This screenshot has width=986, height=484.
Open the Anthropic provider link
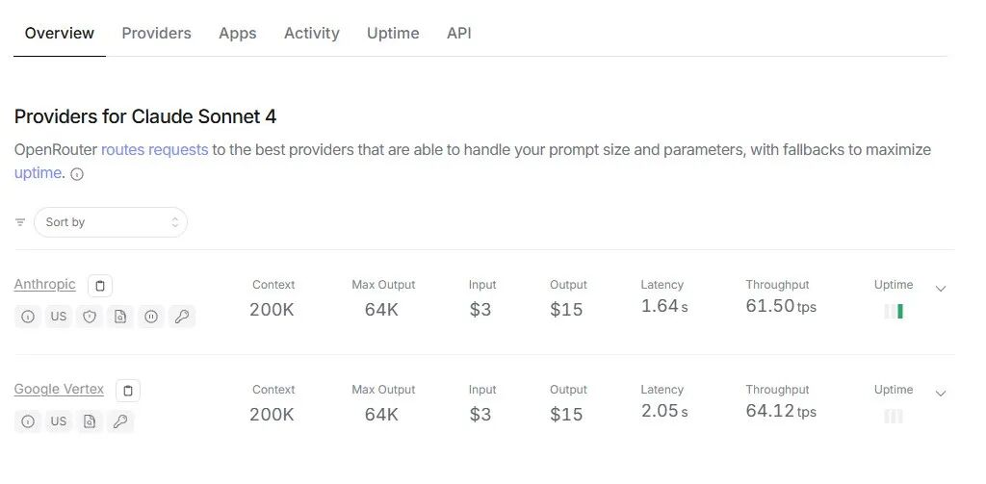(x=44, y=285)
